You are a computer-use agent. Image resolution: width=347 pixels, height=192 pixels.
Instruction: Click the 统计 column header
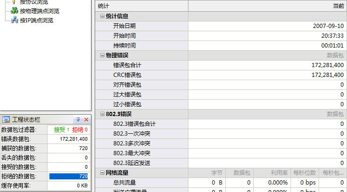142,6
